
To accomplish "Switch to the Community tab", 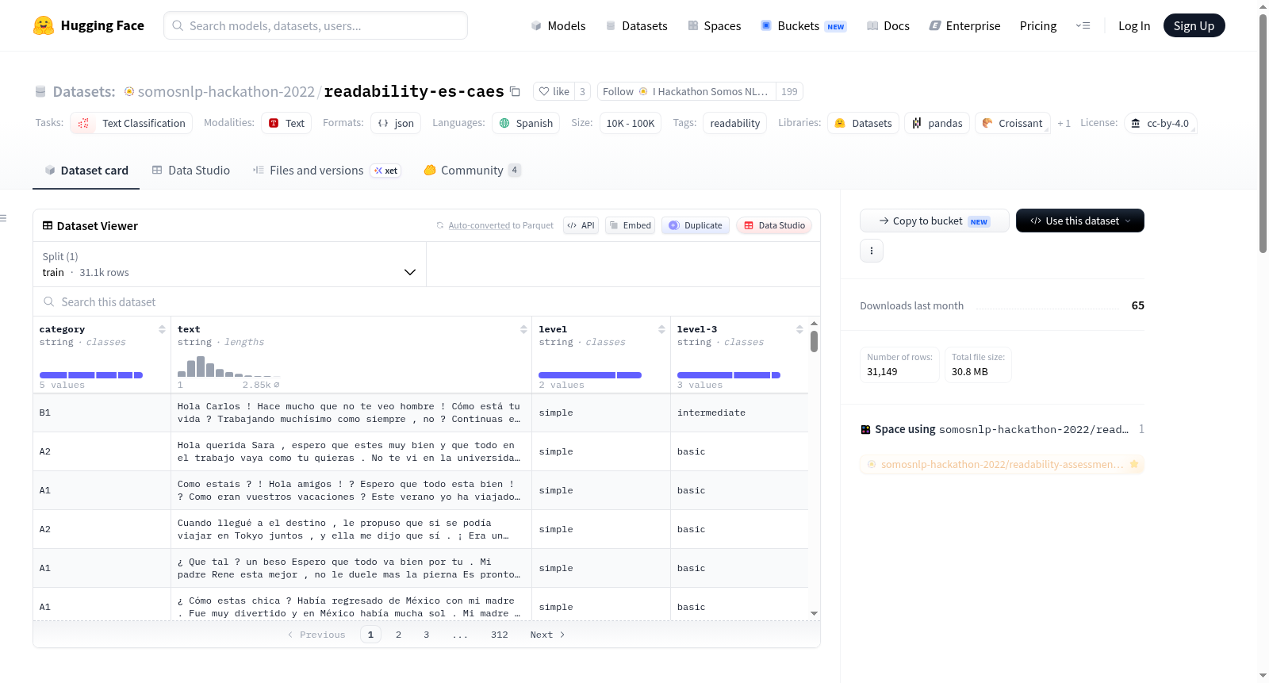I will [x=472, y=170].
